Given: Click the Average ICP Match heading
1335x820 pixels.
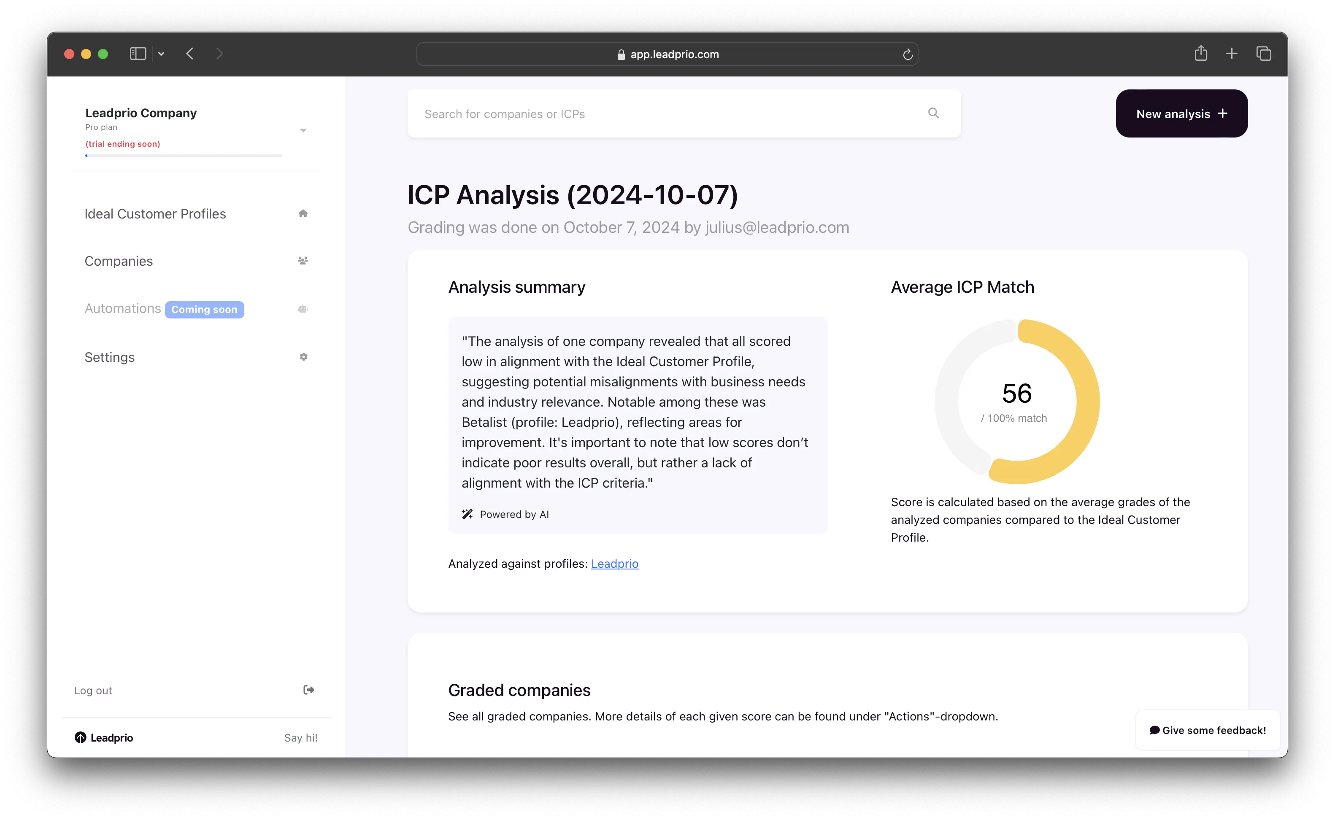Looking at the screenshot, I should coord(962,287).
